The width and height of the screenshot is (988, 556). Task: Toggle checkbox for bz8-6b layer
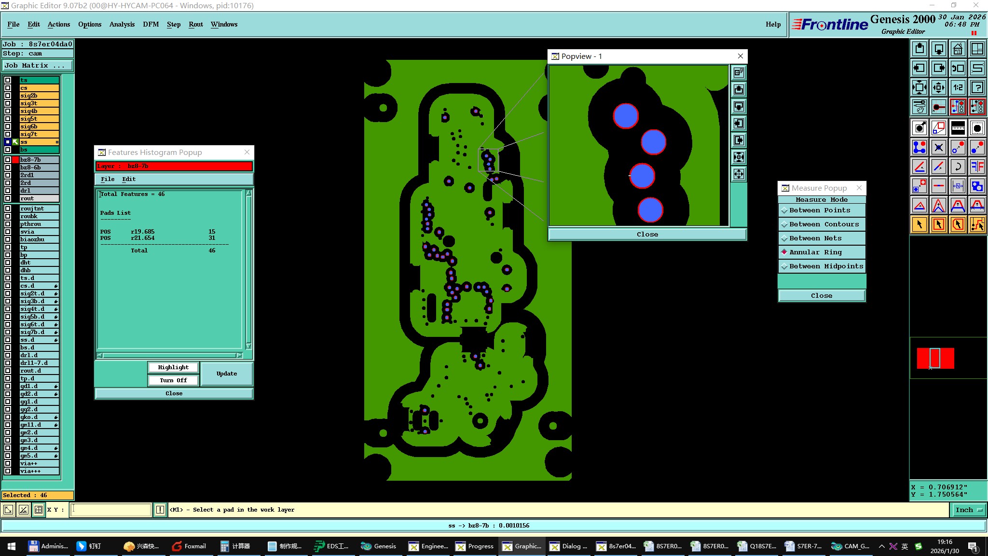8,167
